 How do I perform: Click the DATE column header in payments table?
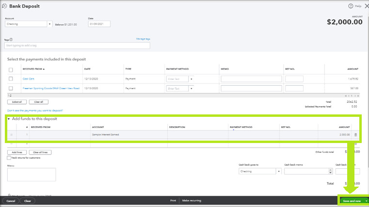(87, 69)
